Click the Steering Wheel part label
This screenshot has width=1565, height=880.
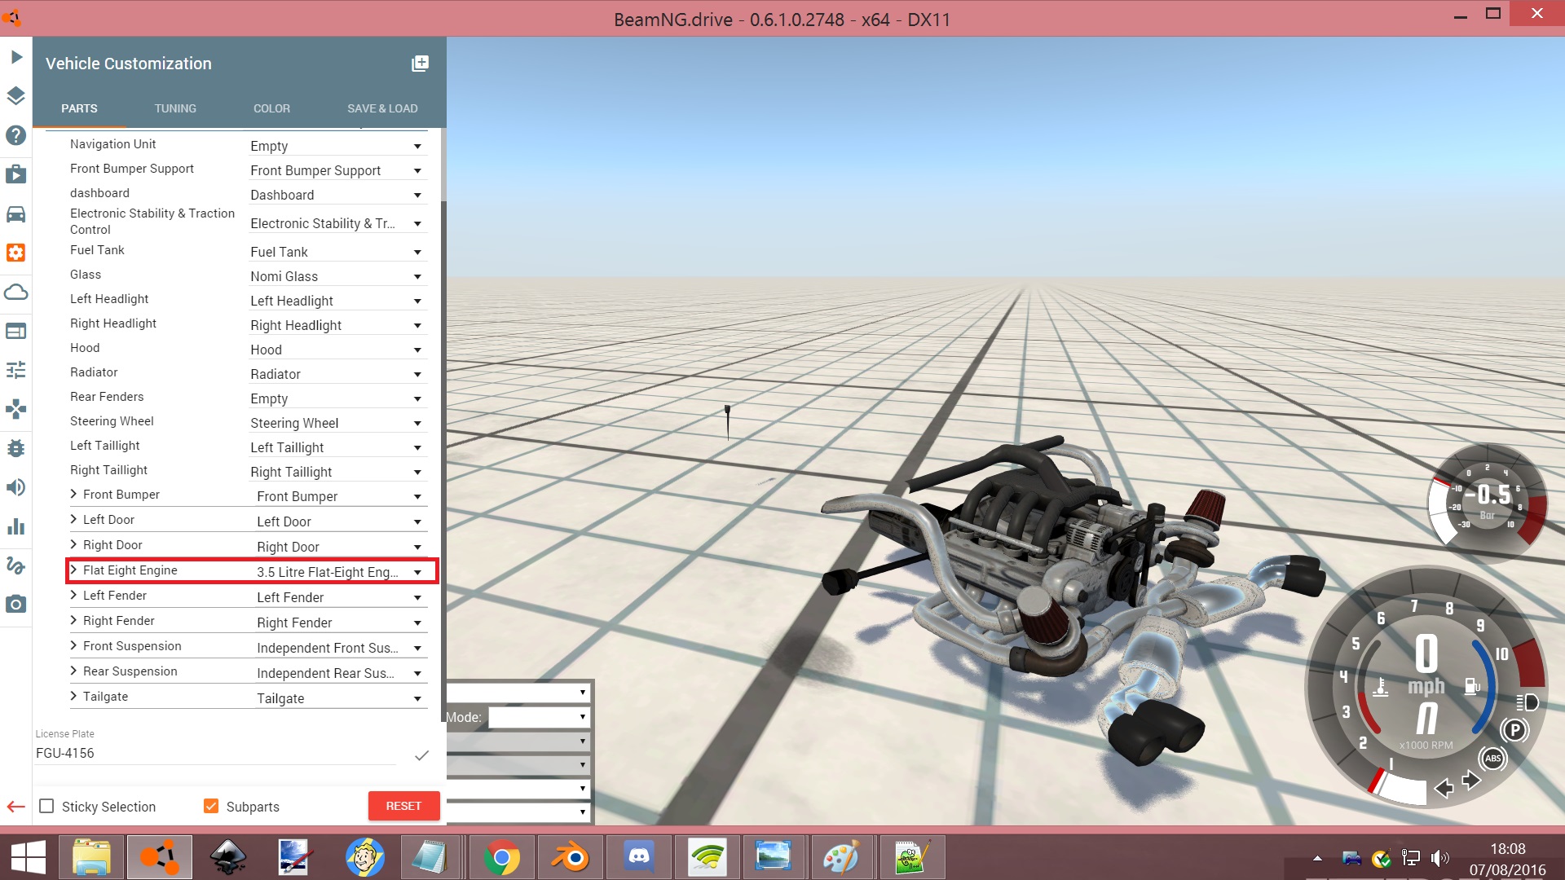click(112, 421)
